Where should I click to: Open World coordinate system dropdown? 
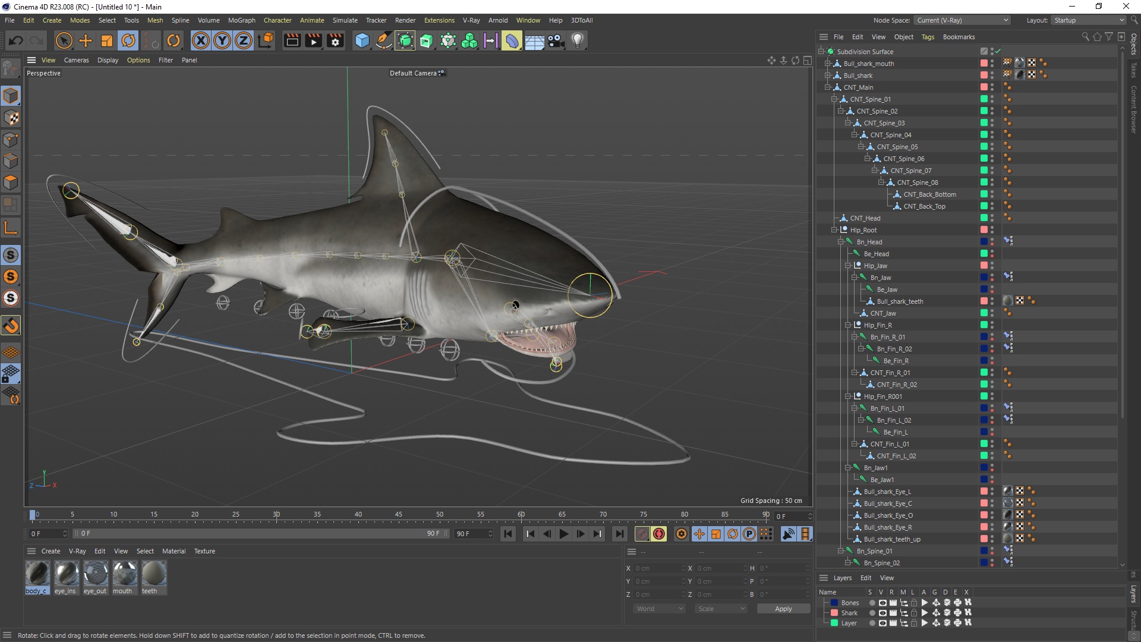(x=659, y=609)
